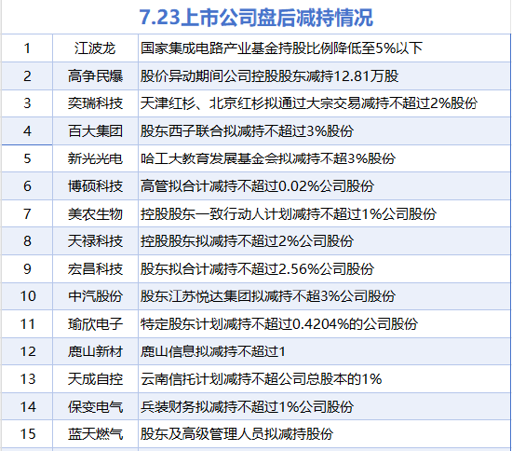This screenshot has height=451, width=512.
Task: Select the 国家集成电路产业基金 description cell
Action: 324,48
